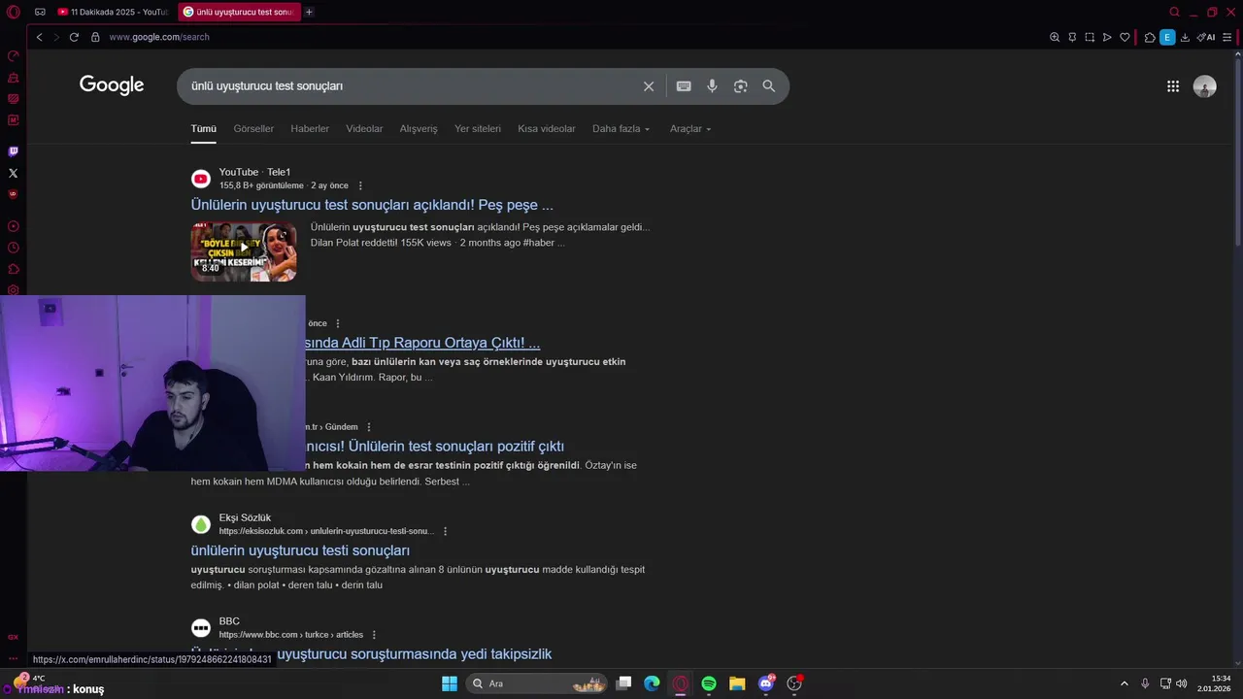Click the tab search magnifier in title bar
This screenshot has width=1243, height=699.
pos(1174,12)
